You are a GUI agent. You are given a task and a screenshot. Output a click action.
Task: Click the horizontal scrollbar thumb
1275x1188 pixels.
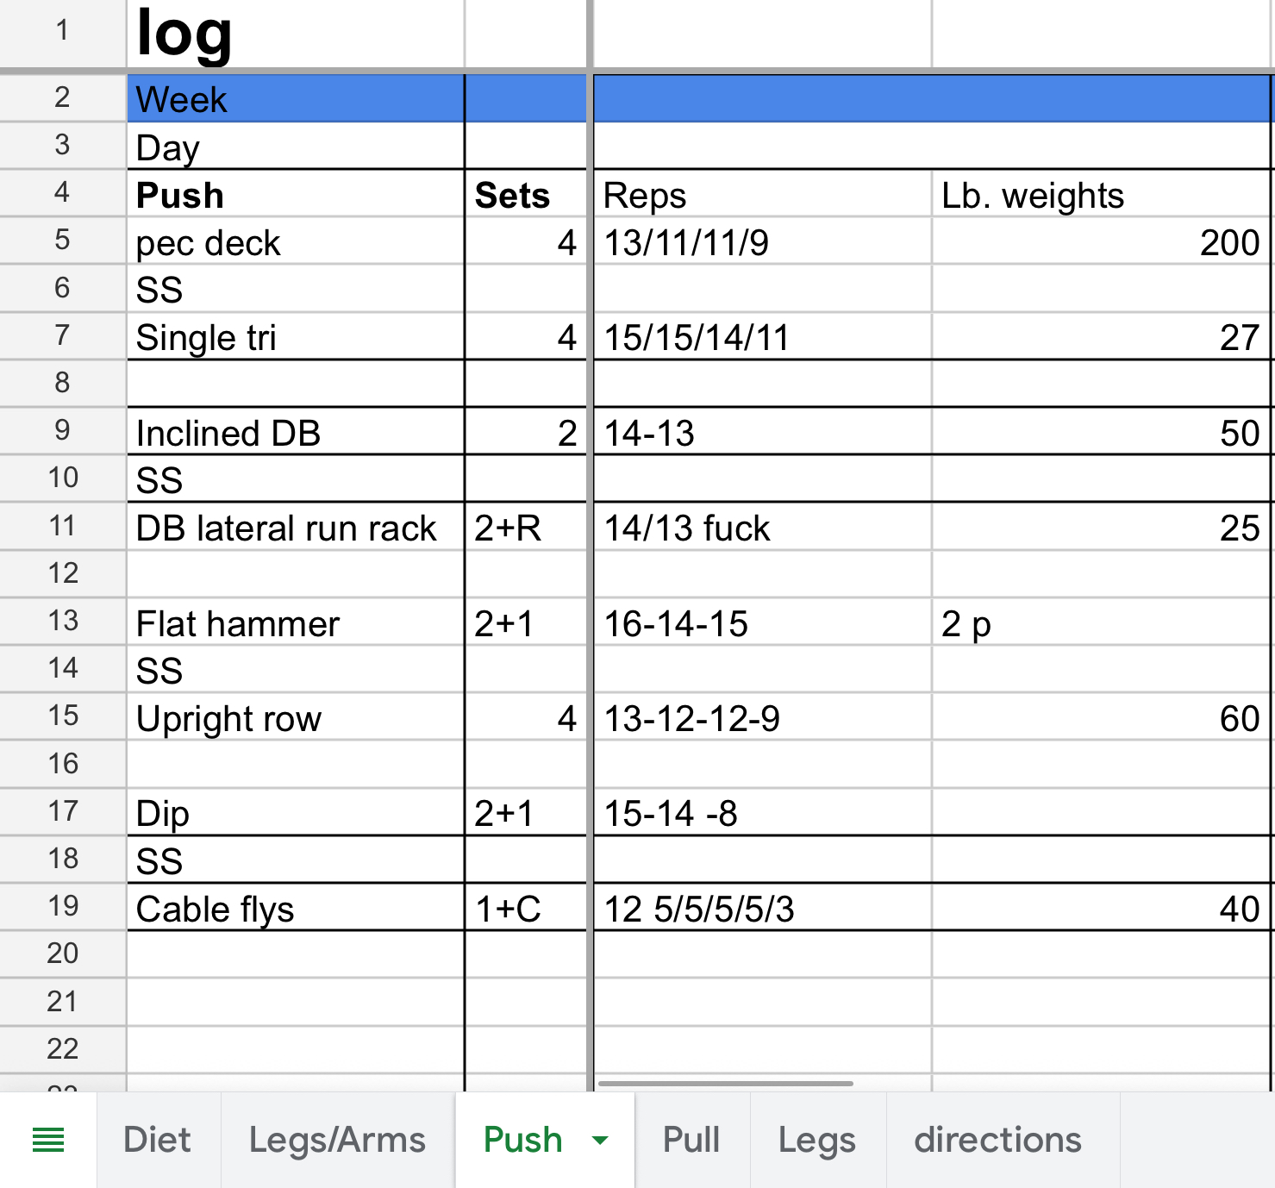(x=725, y=1084)
